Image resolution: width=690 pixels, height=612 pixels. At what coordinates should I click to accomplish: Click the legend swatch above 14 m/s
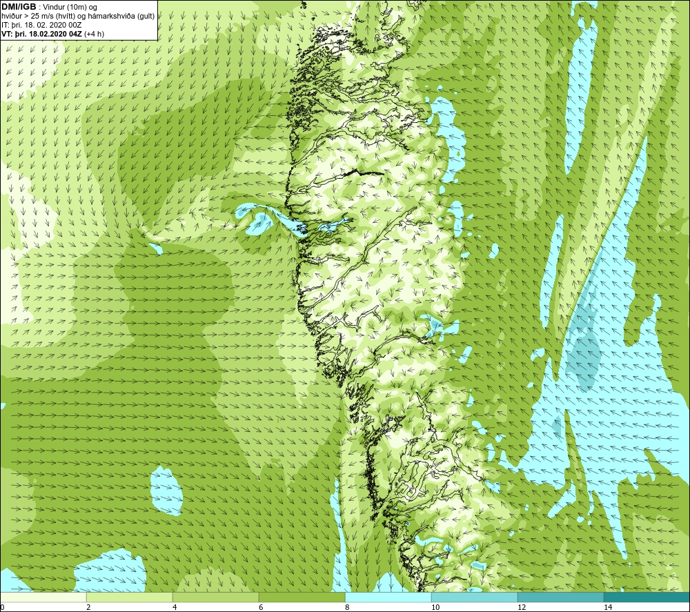(x=647, y=597)
